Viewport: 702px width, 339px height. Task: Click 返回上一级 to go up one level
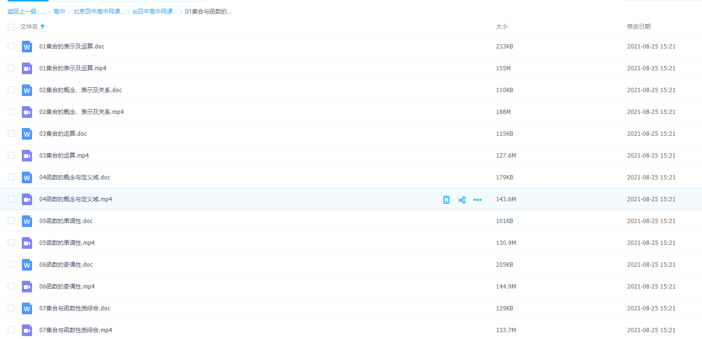coord(22,12)
